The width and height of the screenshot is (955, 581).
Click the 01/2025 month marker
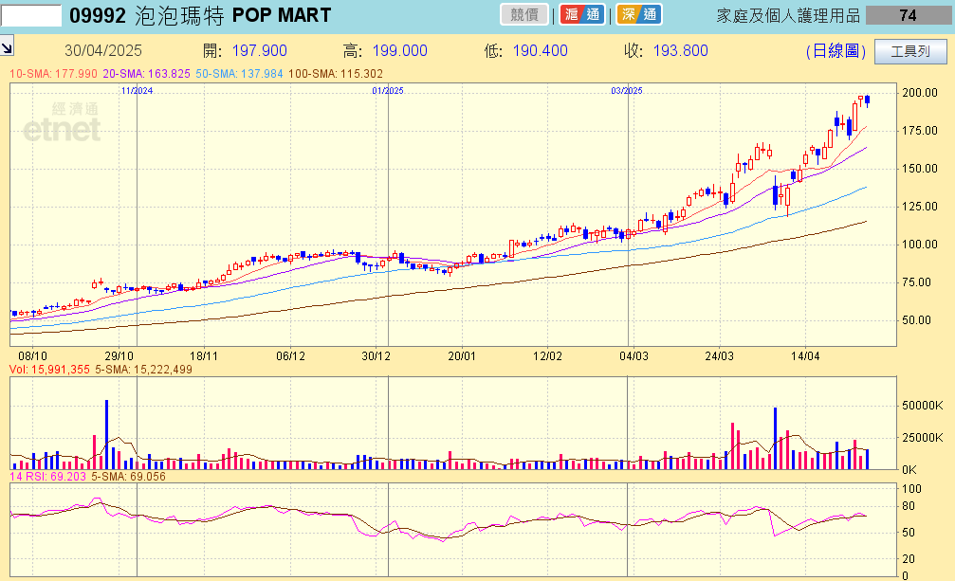click(388, 91)
